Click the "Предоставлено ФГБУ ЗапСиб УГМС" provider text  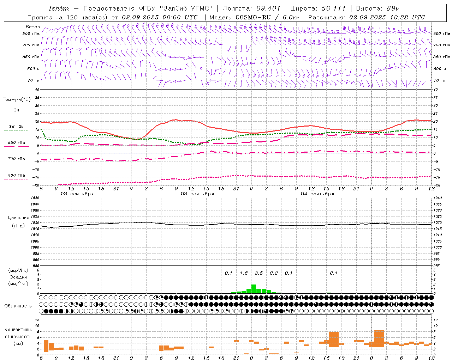(x=148, y=8)
